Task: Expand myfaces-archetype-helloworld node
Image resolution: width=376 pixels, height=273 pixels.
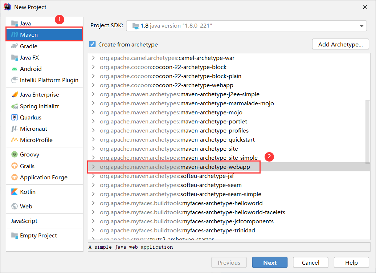Action: pyautogui.click(x=94, y=203)
